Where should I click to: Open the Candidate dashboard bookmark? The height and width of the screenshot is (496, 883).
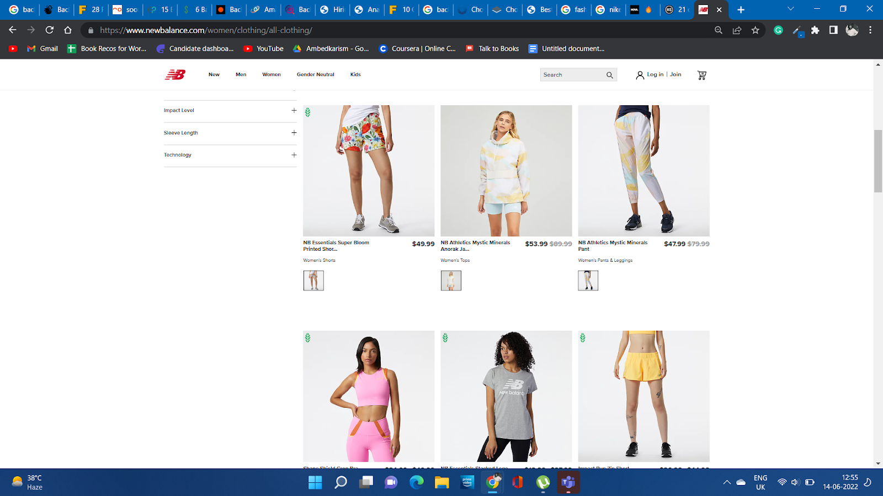click(x=195, y=48)
